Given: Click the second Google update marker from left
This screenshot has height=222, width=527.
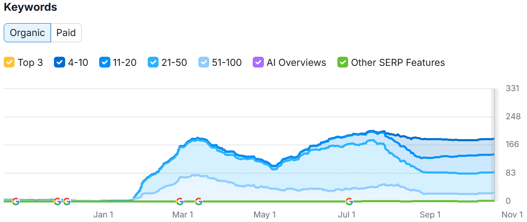Looking at the screenshot, I should point(58,201).
